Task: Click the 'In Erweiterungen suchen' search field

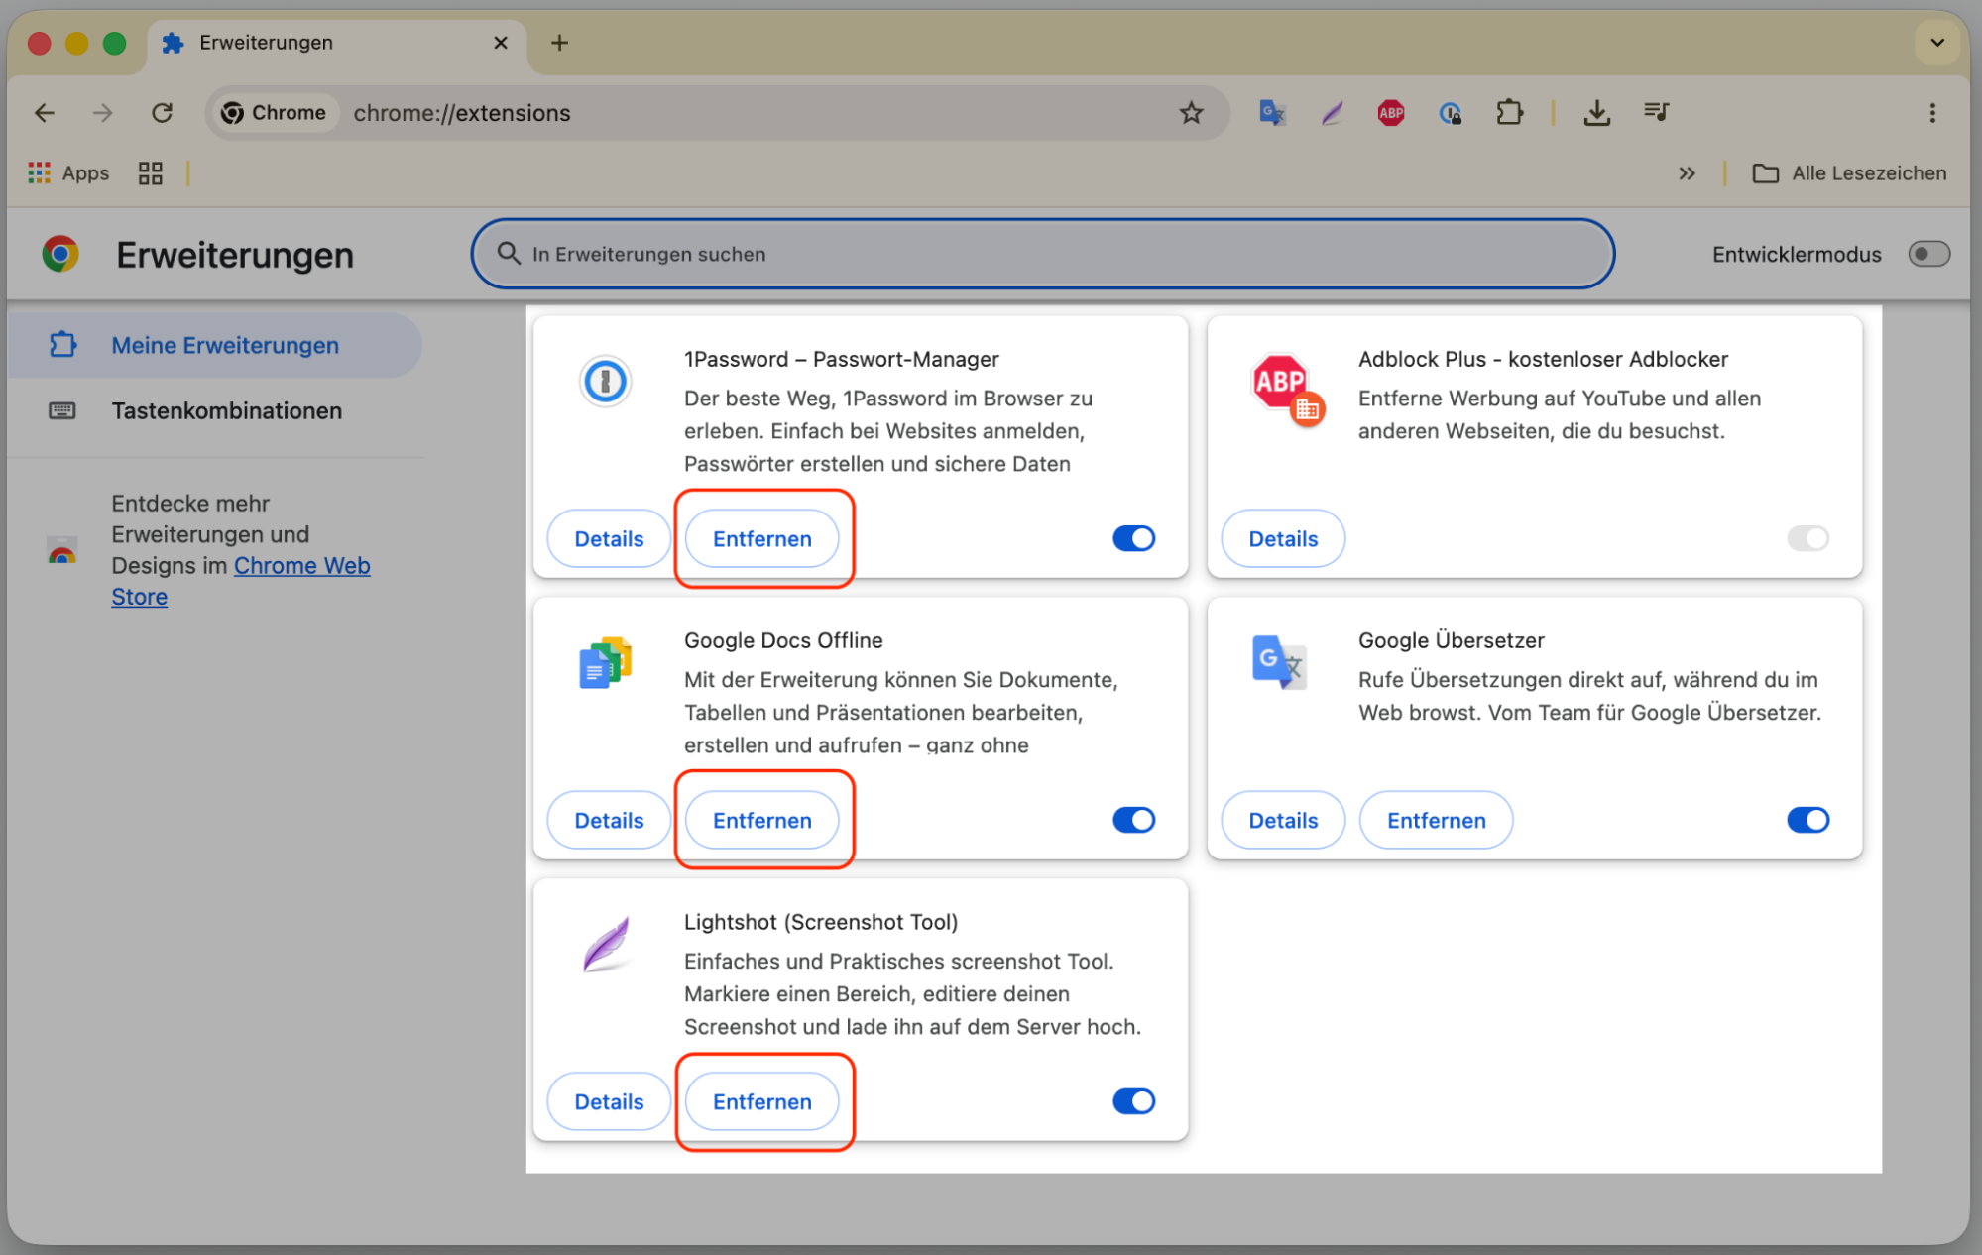Action: (x=1043, y=254)
